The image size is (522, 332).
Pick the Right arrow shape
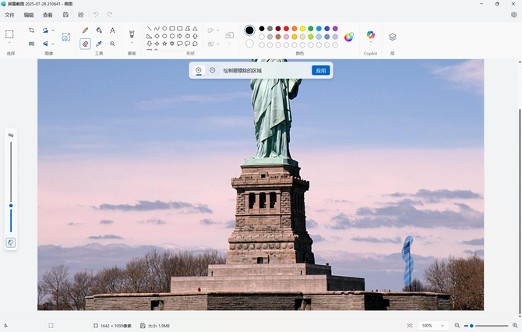tap(180, 36)
